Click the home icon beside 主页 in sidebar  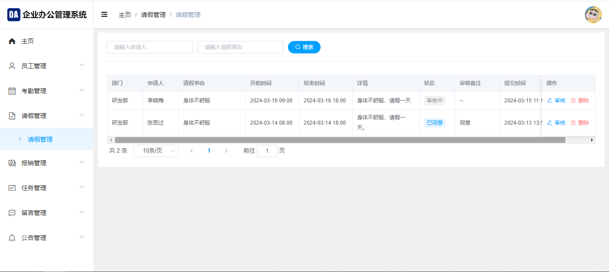[12, 41]
